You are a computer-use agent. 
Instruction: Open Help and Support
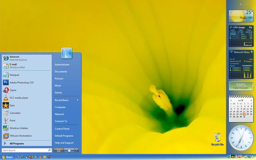[x=64, y=143]
